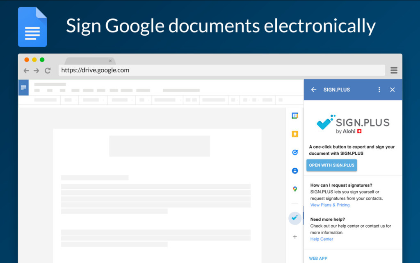Open the Help Center link
The width and height of the screenshot is (420, 263).
(x=322, y=239)
